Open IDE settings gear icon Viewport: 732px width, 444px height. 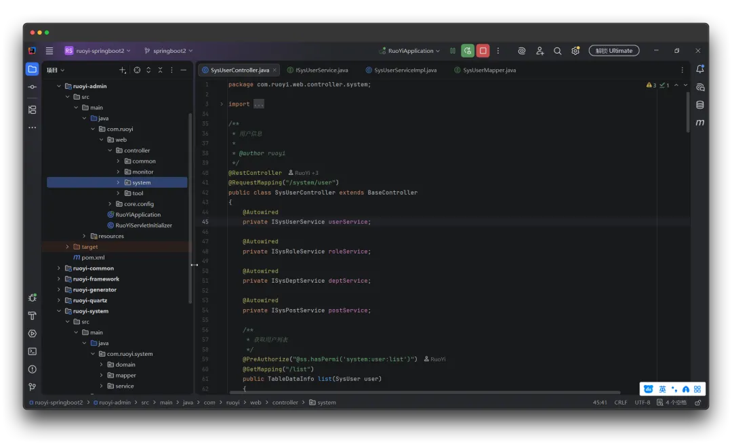click(575, 51)
